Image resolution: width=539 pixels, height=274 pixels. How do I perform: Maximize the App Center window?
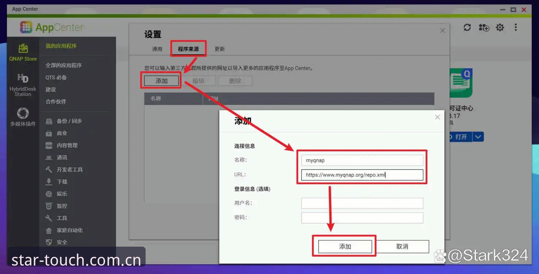513,10
